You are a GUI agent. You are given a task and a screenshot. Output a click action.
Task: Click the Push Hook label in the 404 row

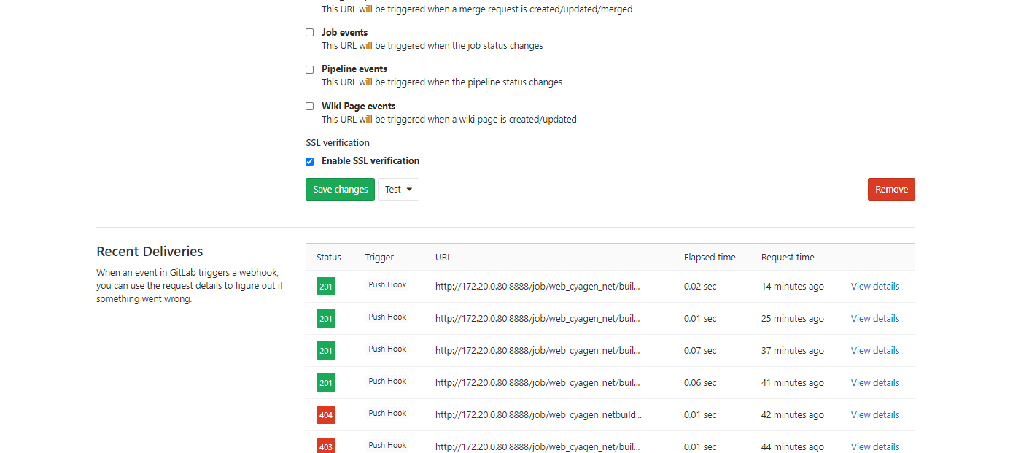pos(387,414)
